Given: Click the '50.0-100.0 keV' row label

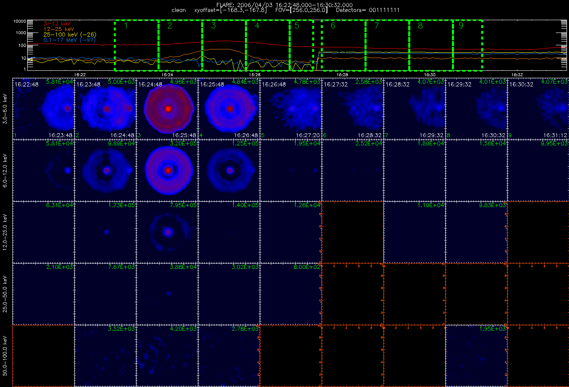Looking at the screenshot, I should tap(5, 356).
